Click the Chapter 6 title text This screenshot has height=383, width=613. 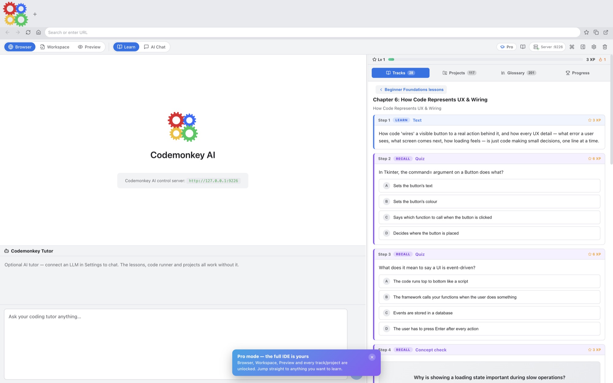[430, 100]
